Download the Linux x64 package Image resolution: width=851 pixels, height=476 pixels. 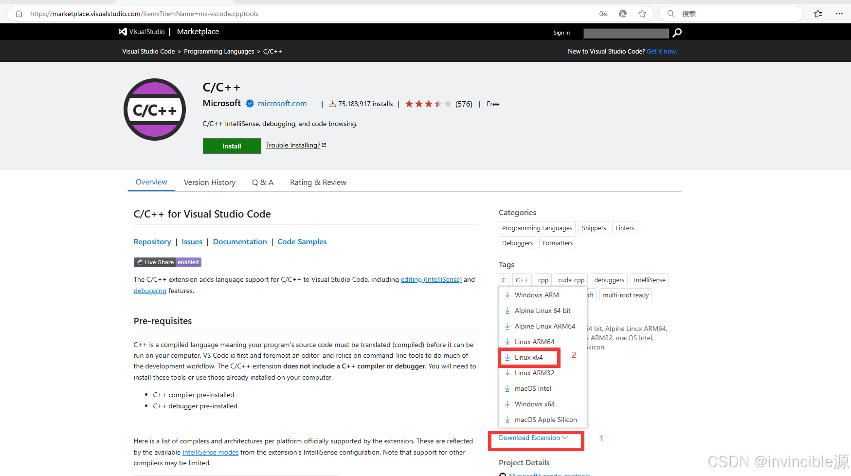pos(529,357)
